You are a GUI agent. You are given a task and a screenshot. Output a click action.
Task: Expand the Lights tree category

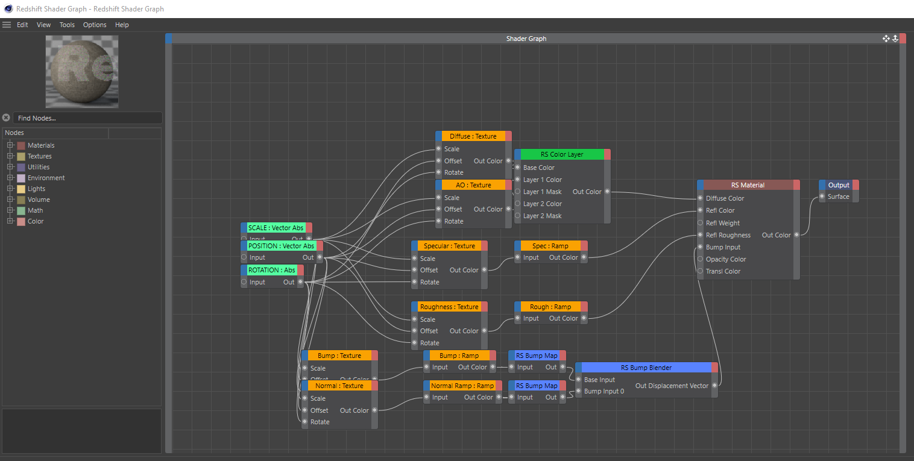[x=10, y=189]
